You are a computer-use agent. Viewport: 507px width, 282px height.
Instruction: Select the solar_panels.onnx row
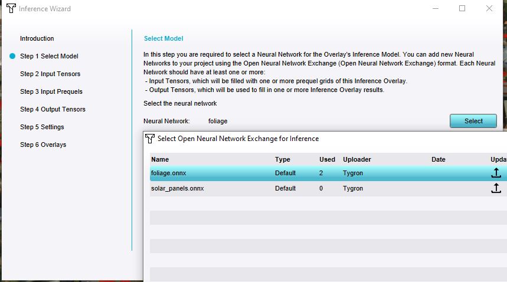pyautogui.click(x=177, y=188)
